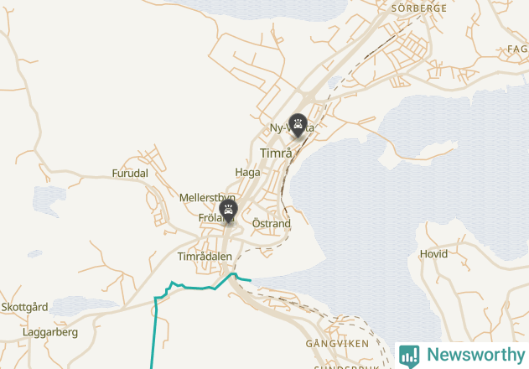Click the Hovid place label
The height and width of the screenshot is (369, 529).
pyautogui.click(x=433, y=253)
